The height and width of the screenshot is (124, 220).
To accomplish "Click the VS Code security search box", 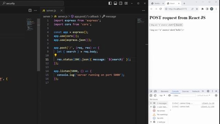I will (32, 3).
